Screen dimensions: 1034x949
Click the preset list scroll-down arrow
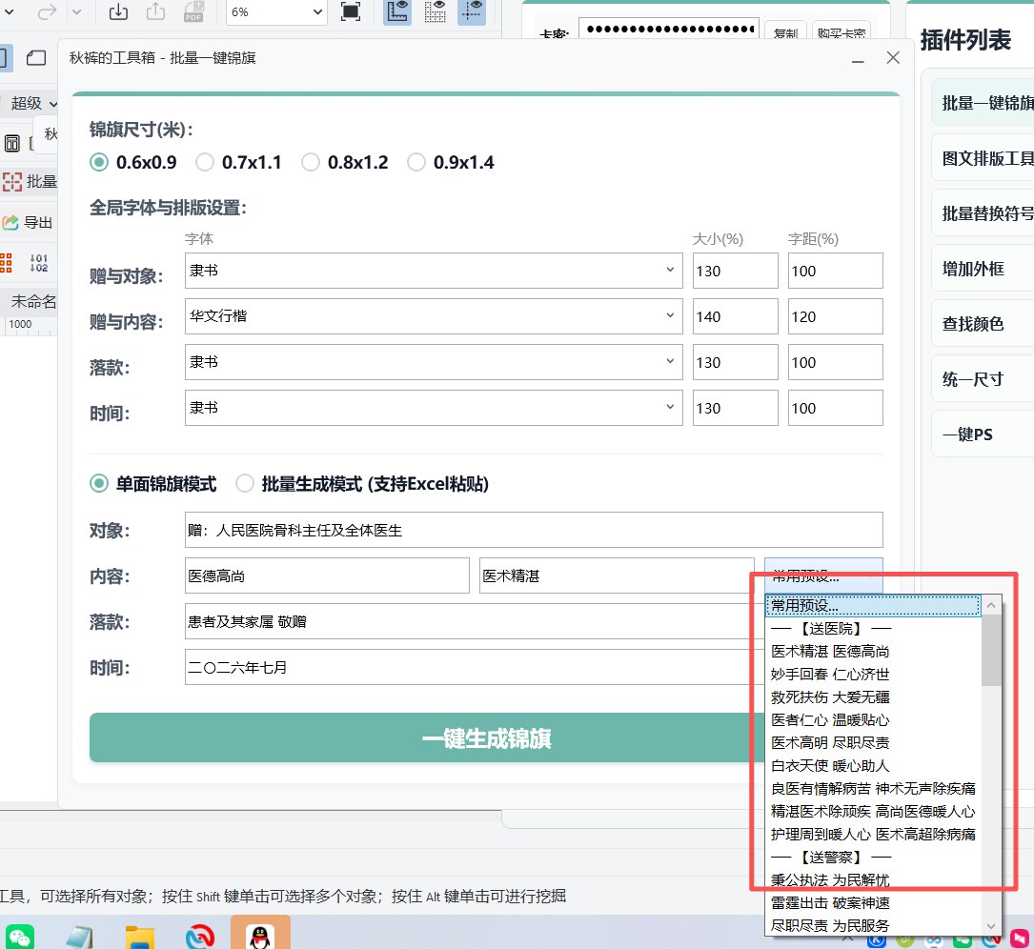[x=991, y=926]
